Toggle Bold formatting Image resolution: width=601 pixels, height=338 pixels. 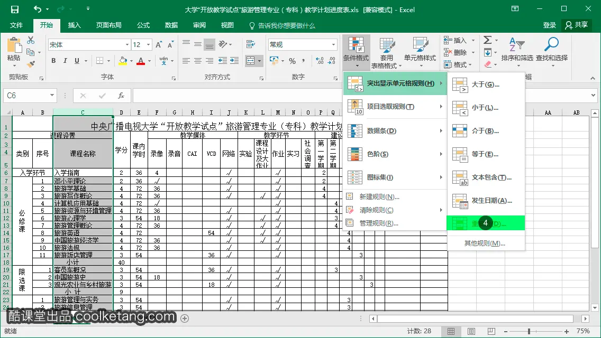pos(53,61)
